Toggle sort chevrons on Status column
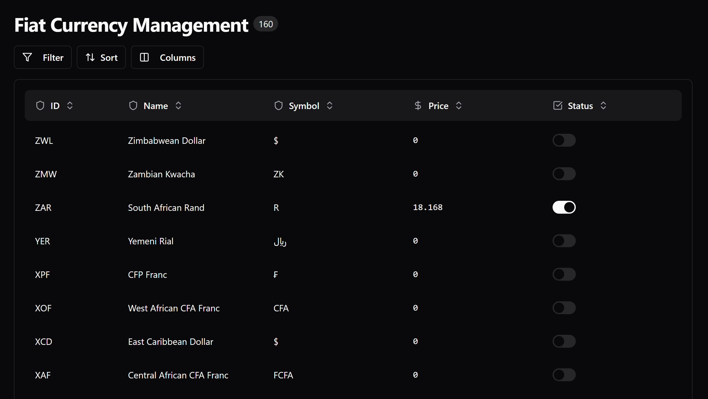Screen dimensions: 708x399 [603, 106]
